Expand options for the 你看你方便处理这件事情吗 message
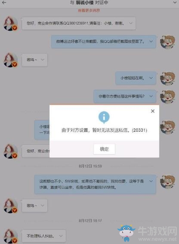Screen dimensions: 179x244 151,96
